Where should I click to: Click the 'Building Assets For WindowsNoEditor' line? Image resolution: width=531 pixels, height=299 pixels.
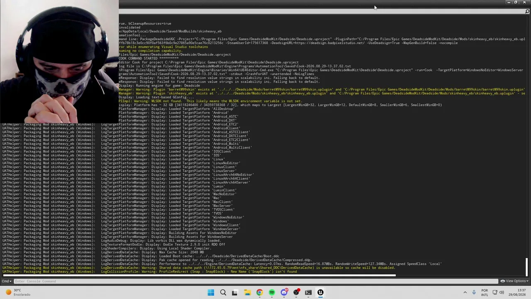119,233
